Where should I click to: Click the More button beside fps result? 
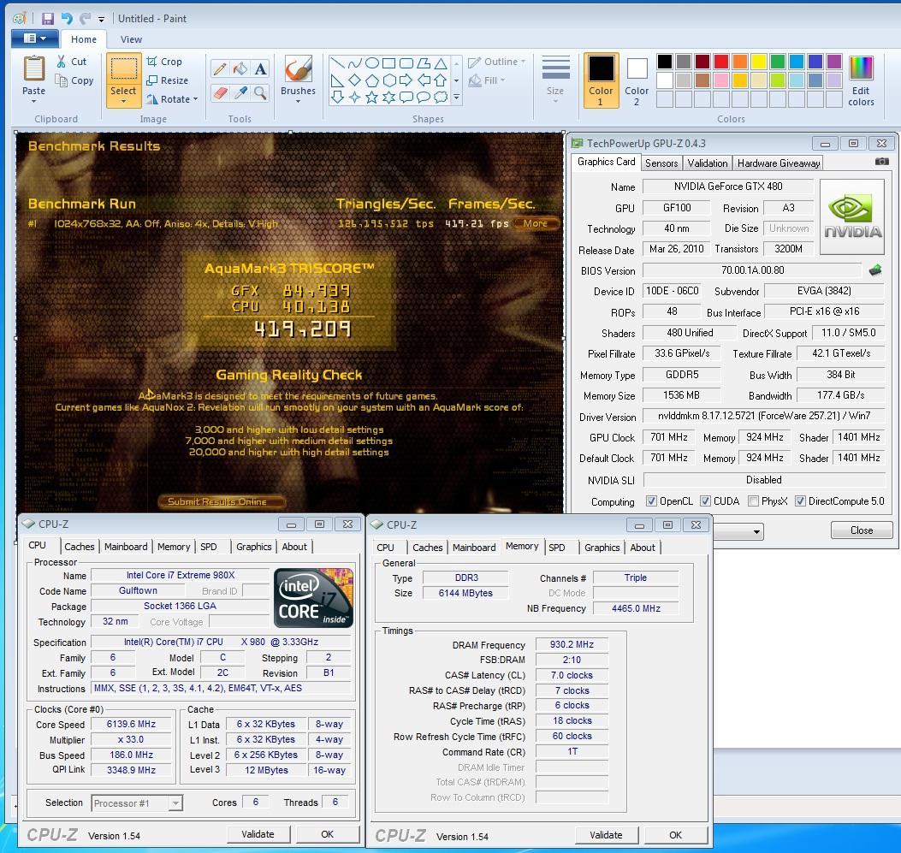pos(536,223)
